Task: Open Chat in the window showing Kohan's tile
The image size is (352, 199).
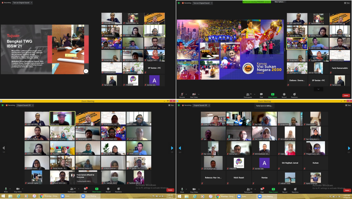Action: coord(262,190)
